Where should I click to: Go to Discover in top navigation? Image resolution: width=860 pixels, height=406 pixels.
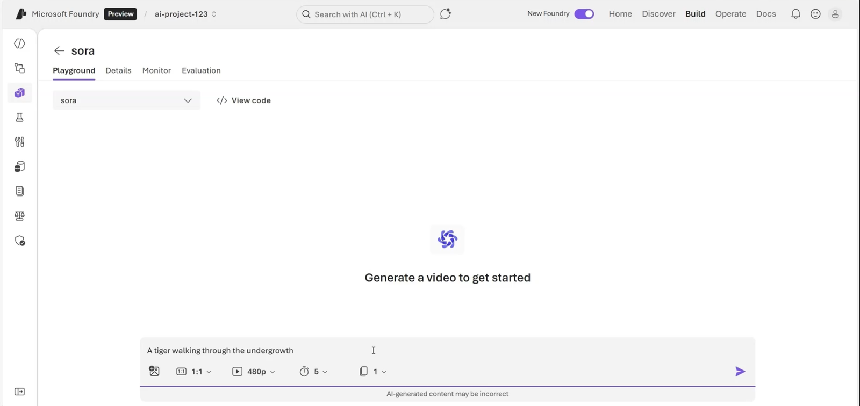tap(658, 14)
